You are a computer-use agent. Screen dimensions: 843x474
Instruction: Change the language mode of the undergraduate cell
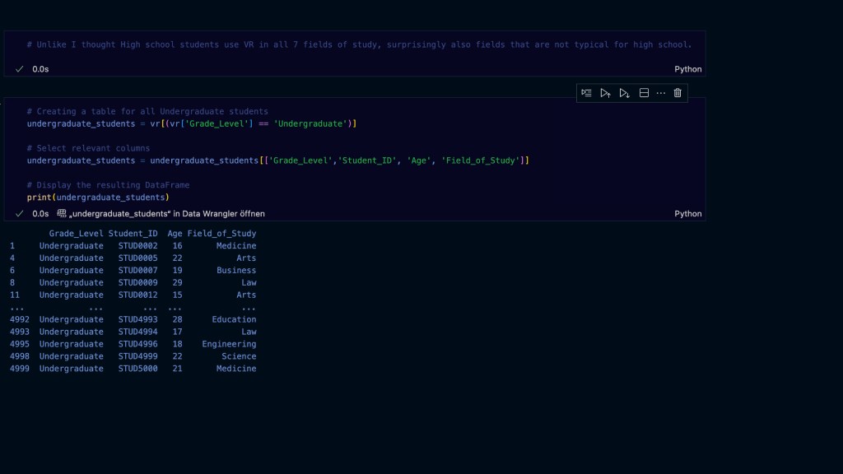[x=687, y=213]
